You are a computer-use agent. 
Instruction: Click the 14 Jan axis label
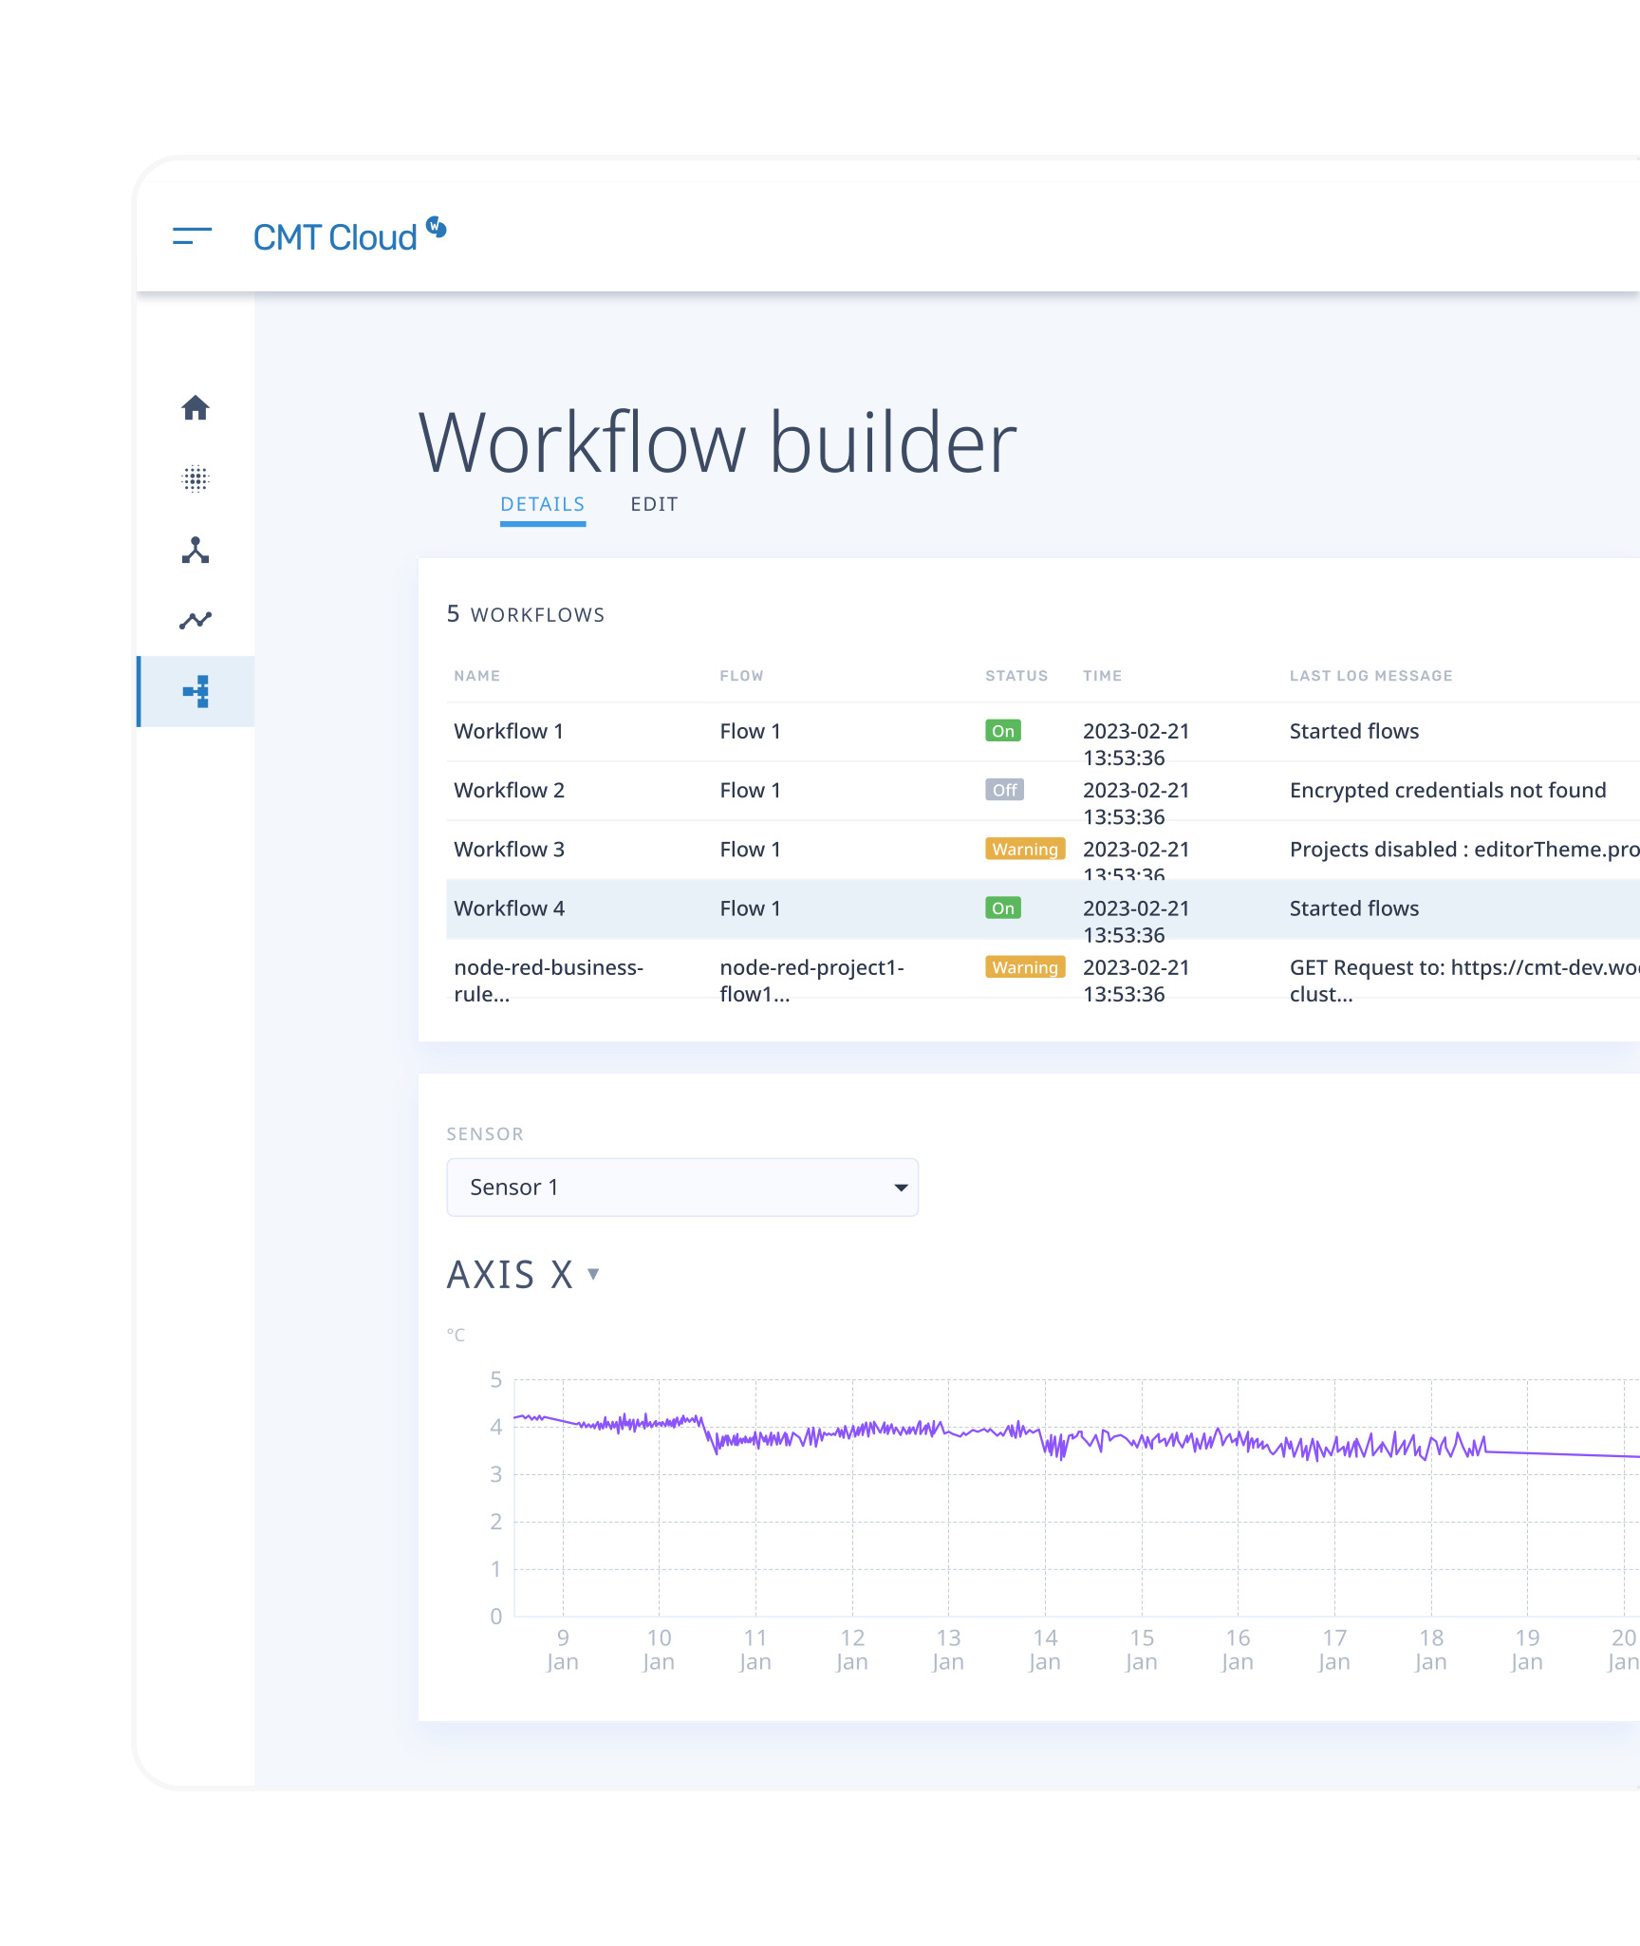(x=1045, y=1650)
